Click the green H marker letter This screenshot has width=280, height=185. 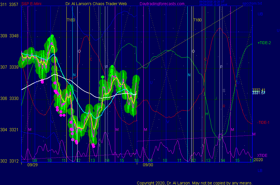(x=207, y=114)
